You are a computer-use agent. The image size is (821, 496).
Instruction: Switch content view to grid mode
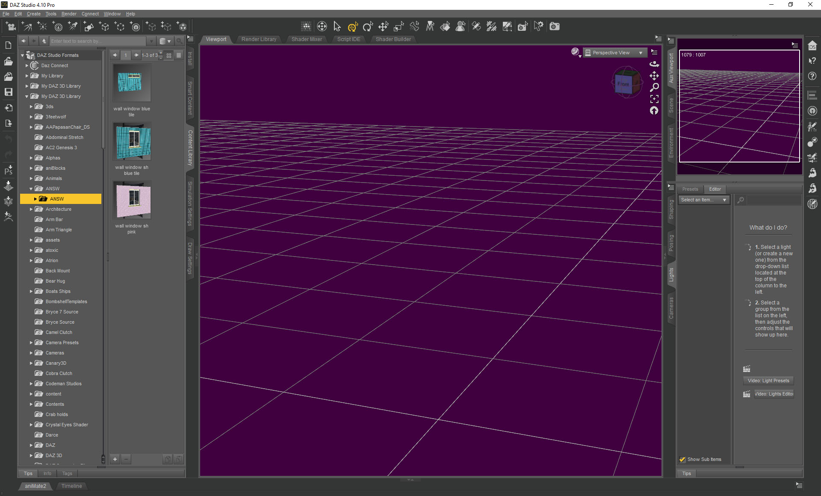(x=169, y=55)
